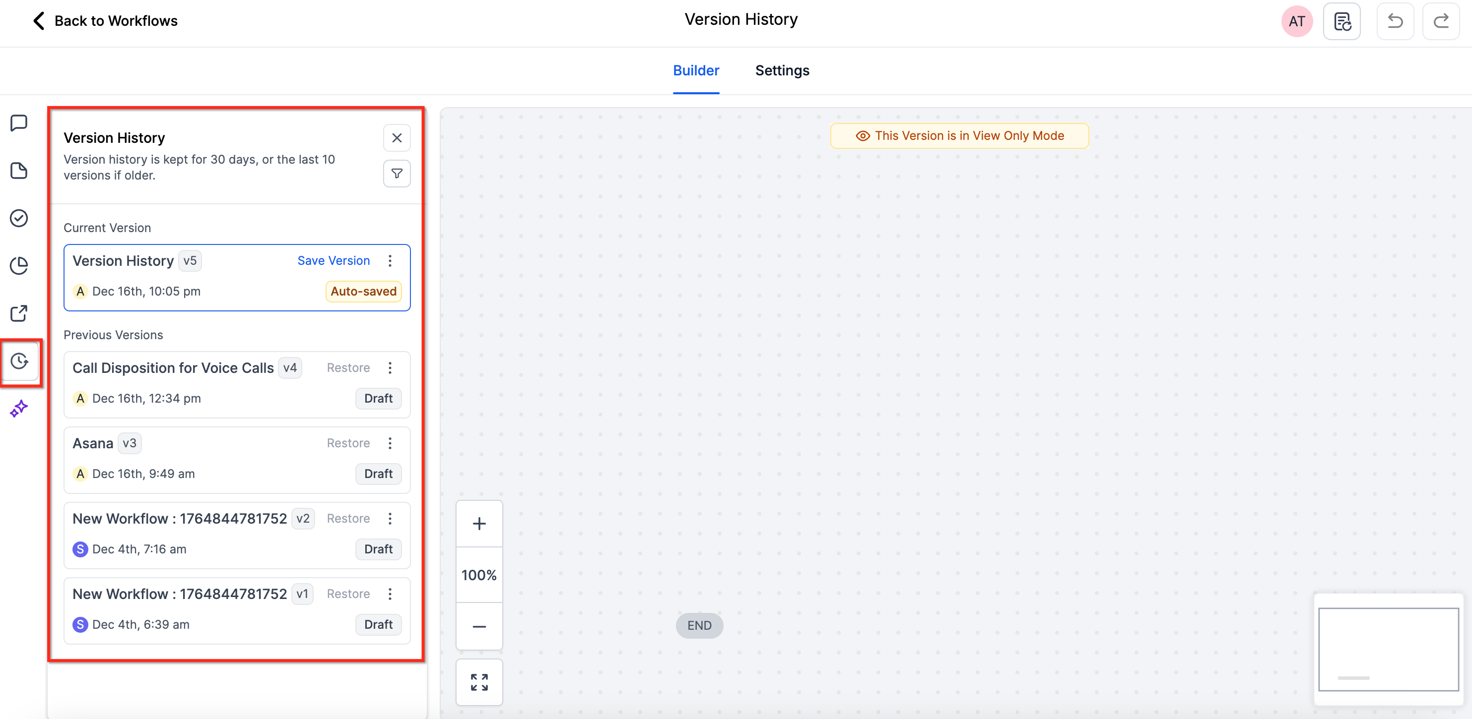Open options menu for v5 version
This screenshot has height=719, width=1472.
pyautogui.click(x=390, y=261)
